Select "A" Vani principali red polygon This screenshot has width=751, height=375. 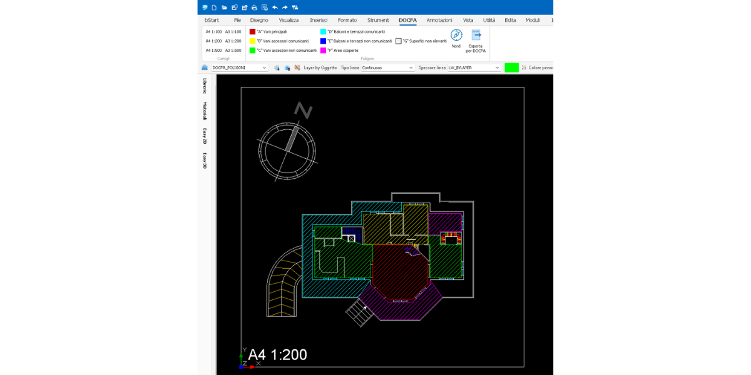[x=268, y=31]
